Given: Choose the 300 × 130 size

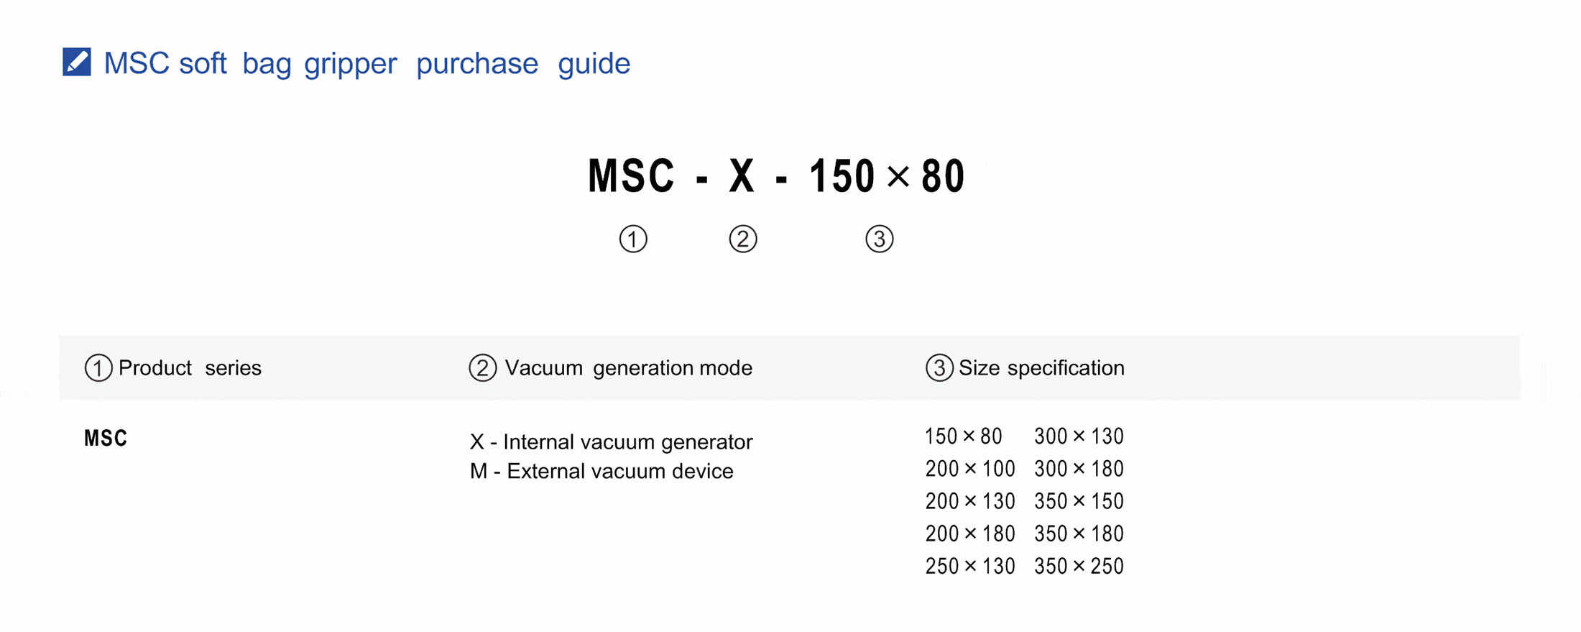Looking at the screenshot, I should 1079,436.
